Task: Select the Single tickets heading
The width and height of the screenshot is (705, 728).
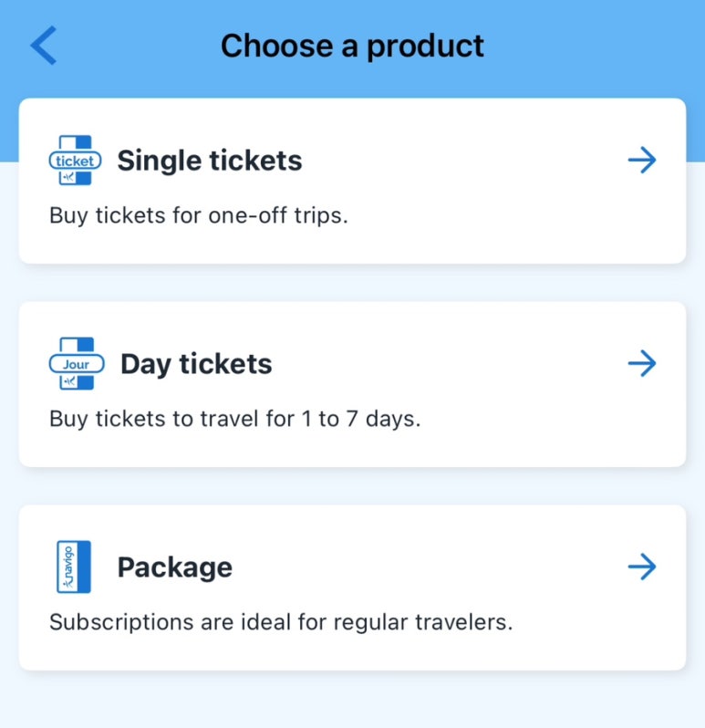Action: [x=210, y=161]
